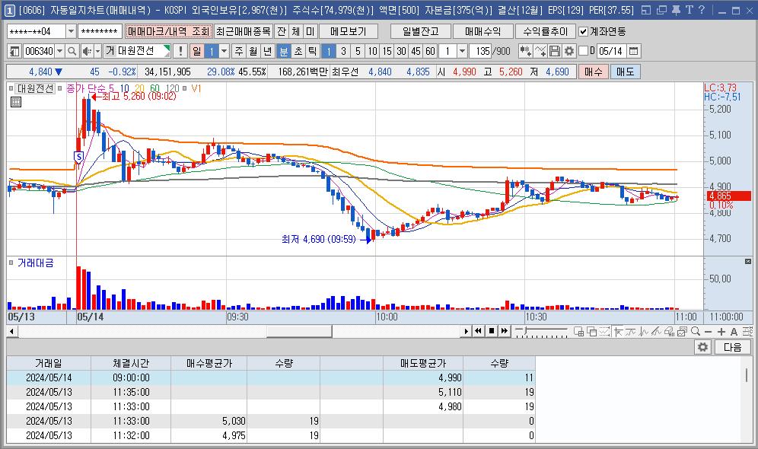
Task: Click the 다음 next button
Action: (x=732, y=347)
